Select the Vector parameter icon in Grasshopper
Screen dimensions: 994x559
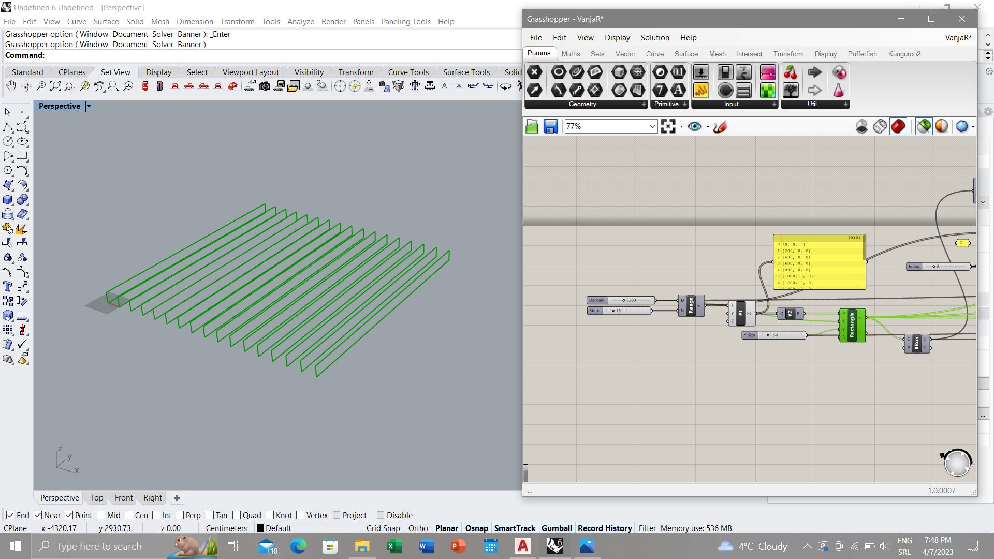534,90
